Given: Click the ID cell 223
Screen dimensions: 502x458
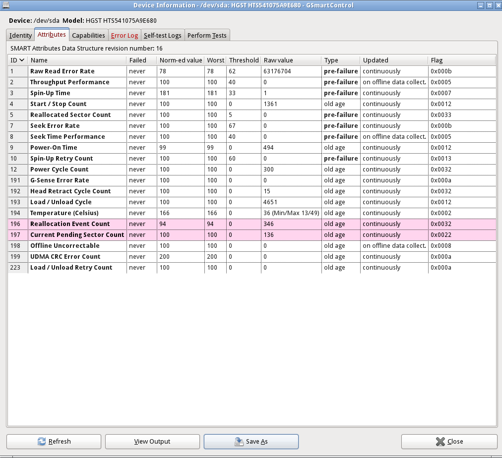Looking at the screenshot, I should point(15,267).
